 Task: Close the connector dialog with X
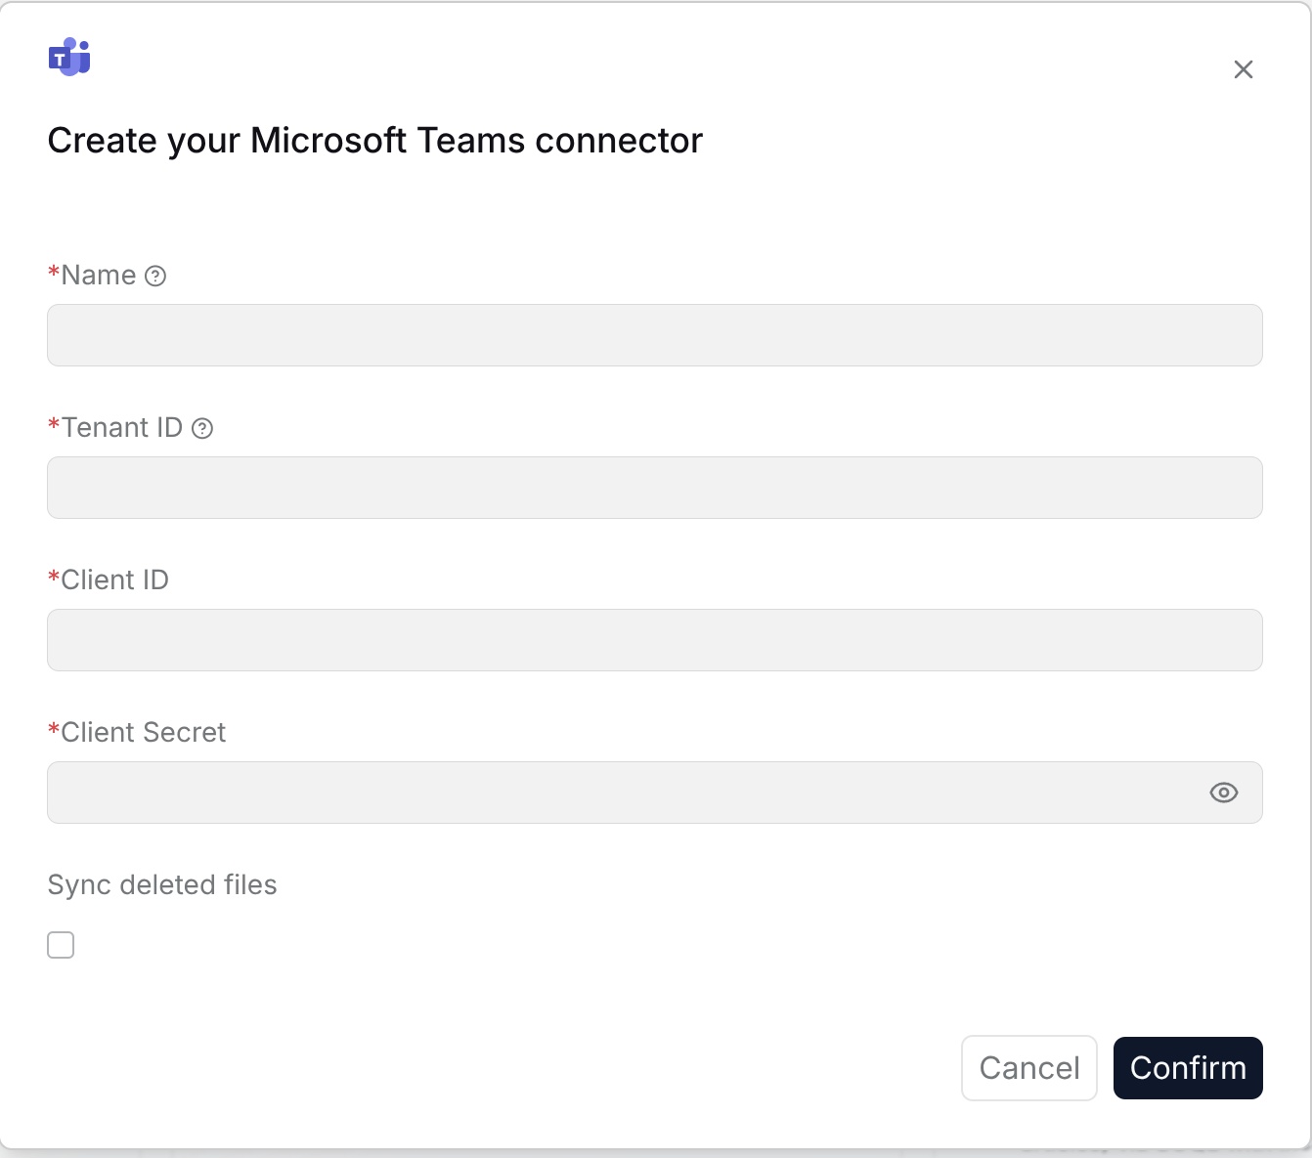1244,69
